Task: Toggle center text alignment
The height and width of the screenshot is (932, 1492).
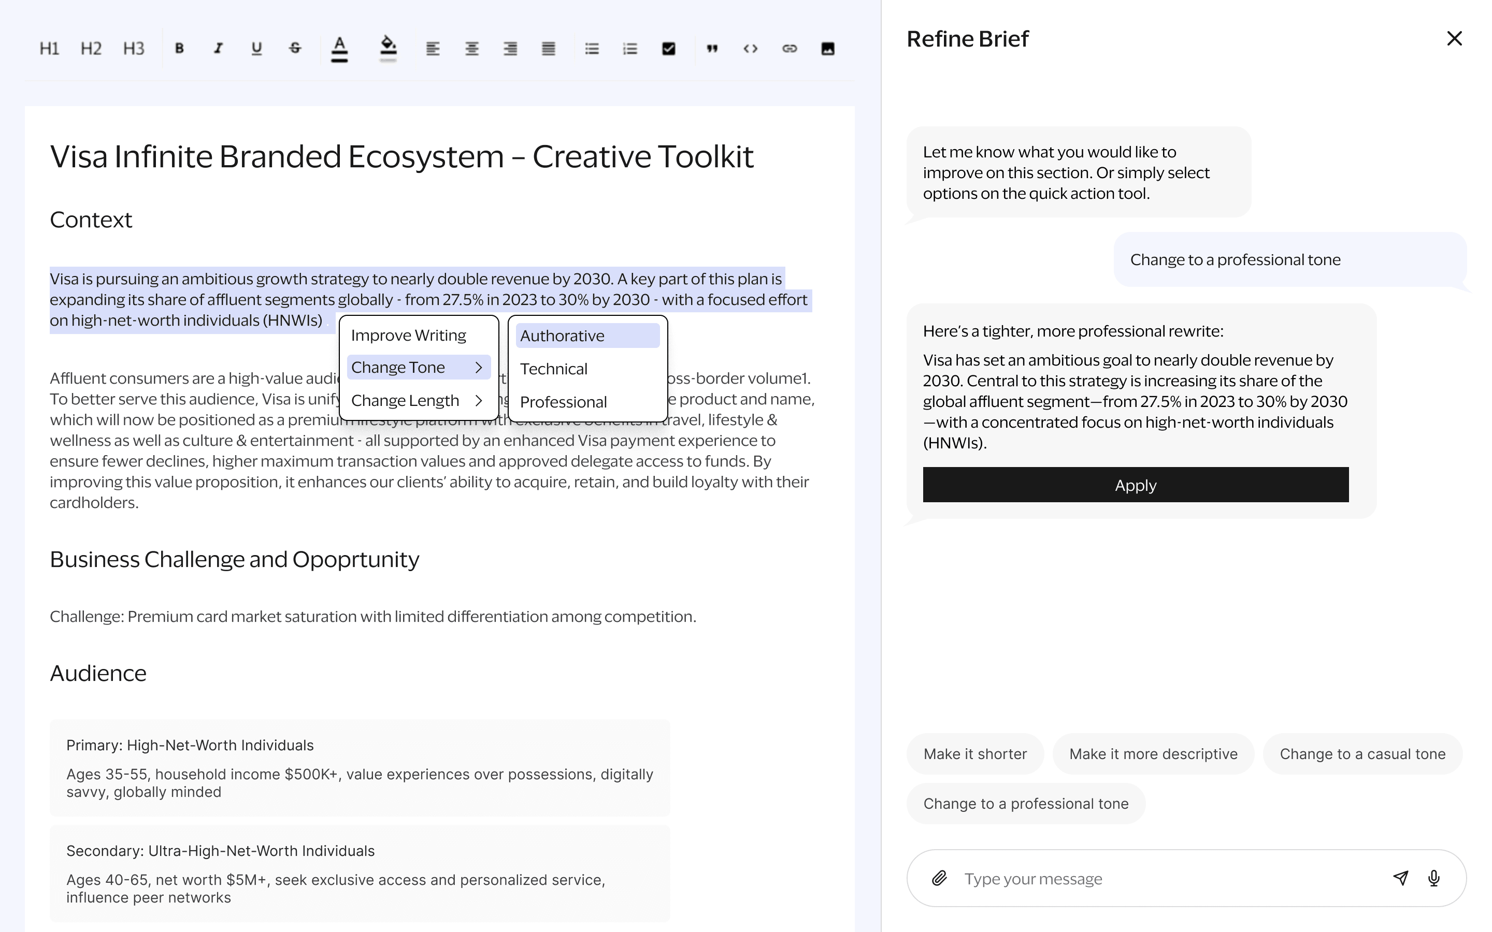Action: pyautogui.click(x=471, y=48)
